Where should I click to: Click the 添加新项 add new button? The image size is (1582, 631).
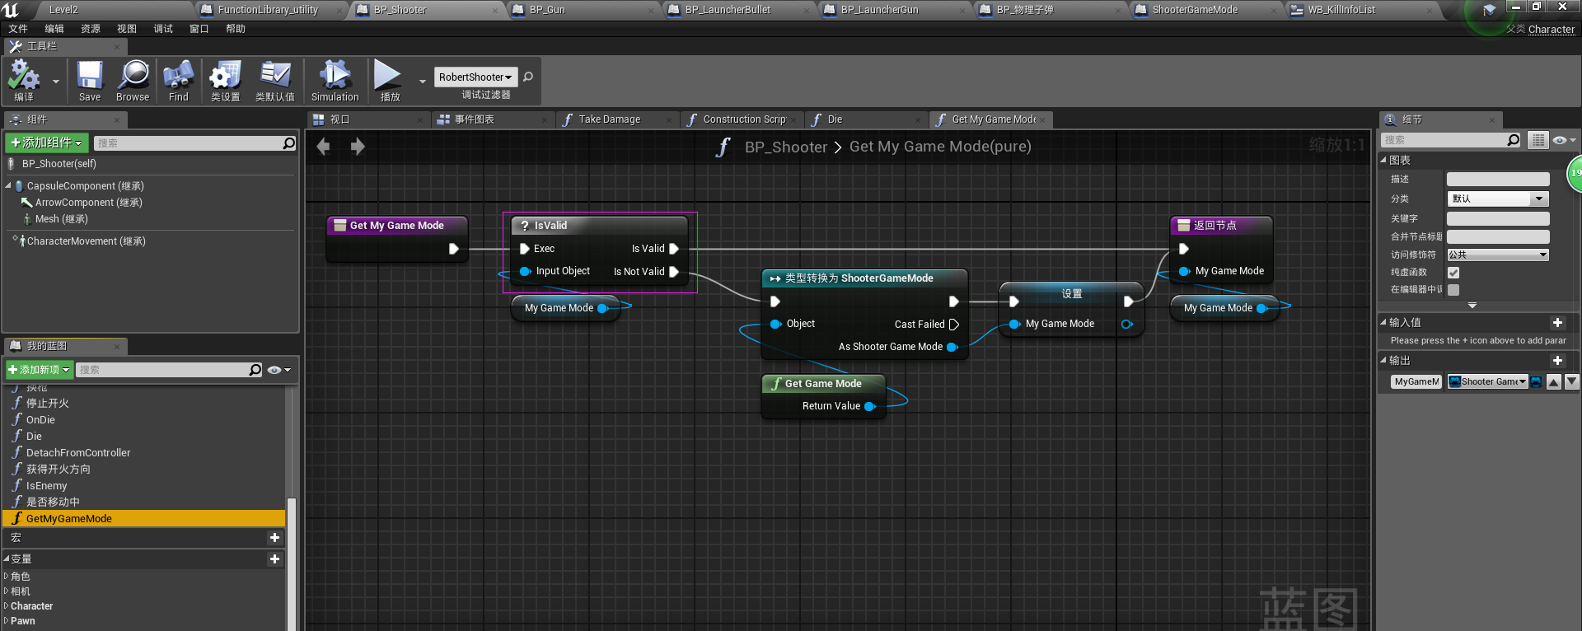point(40,370)
